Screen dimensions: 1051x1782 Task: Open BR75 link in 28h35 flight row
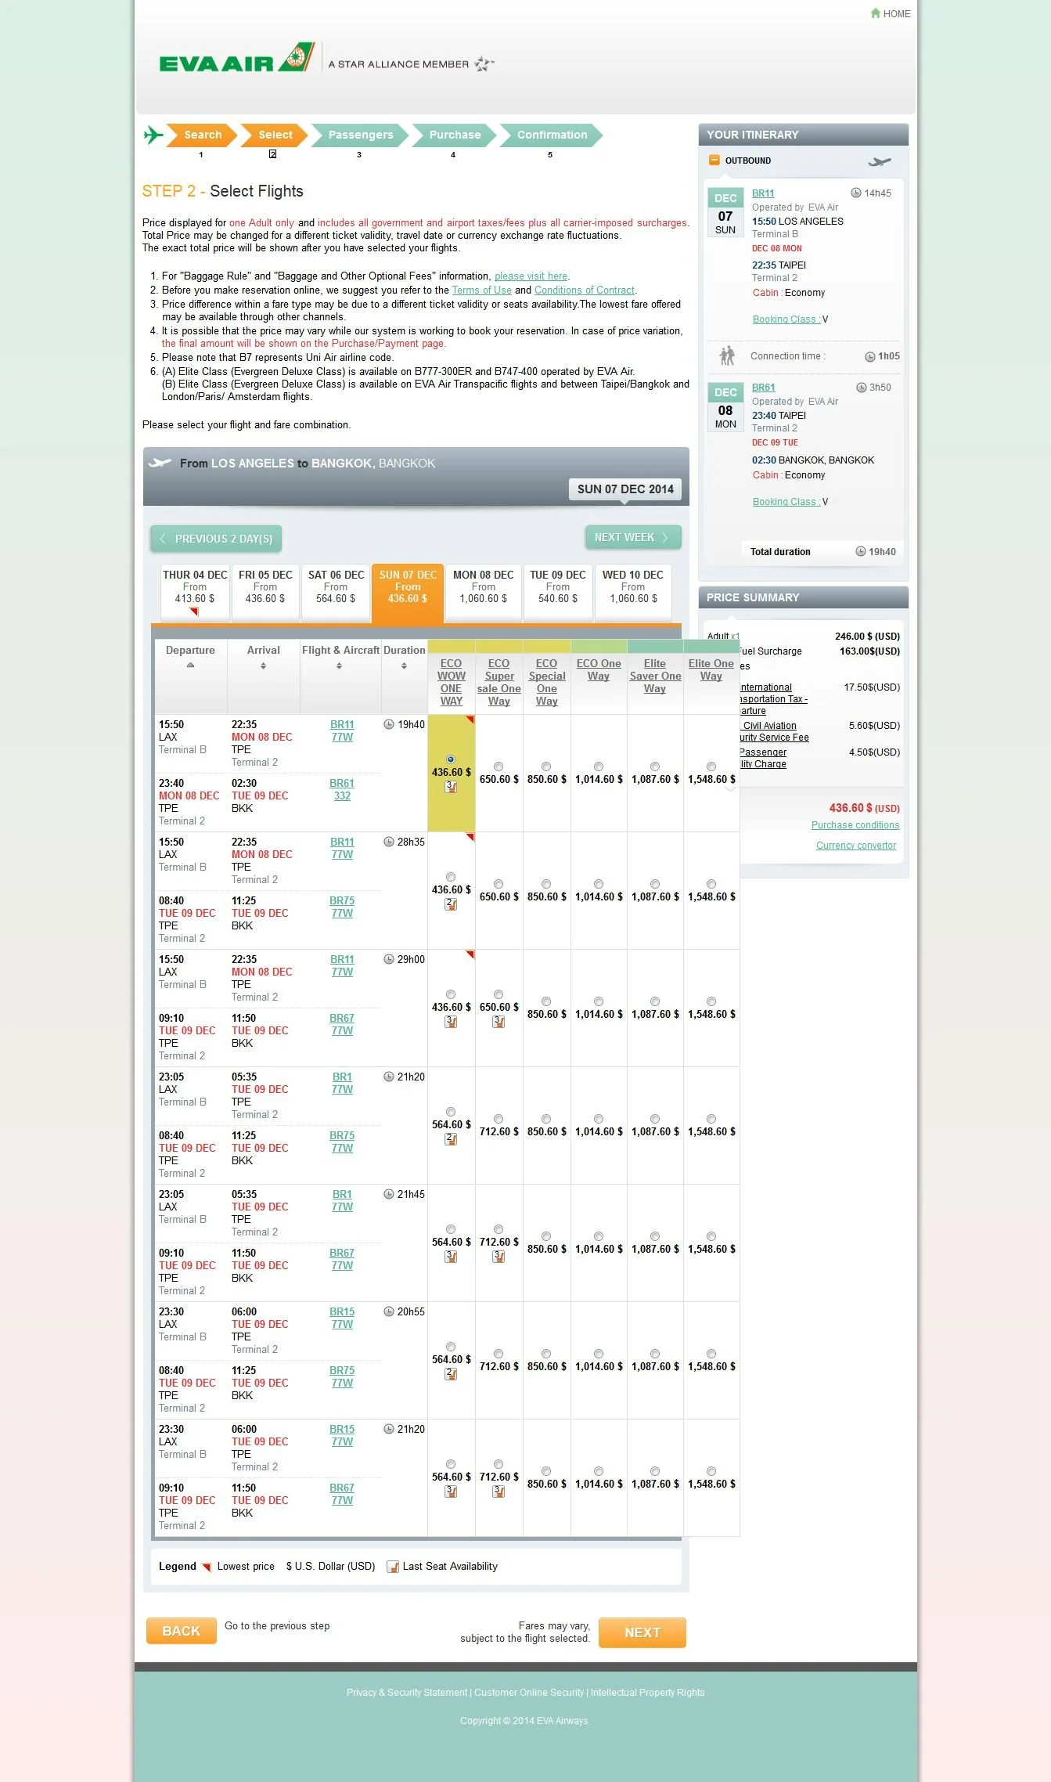coord(342,901)
